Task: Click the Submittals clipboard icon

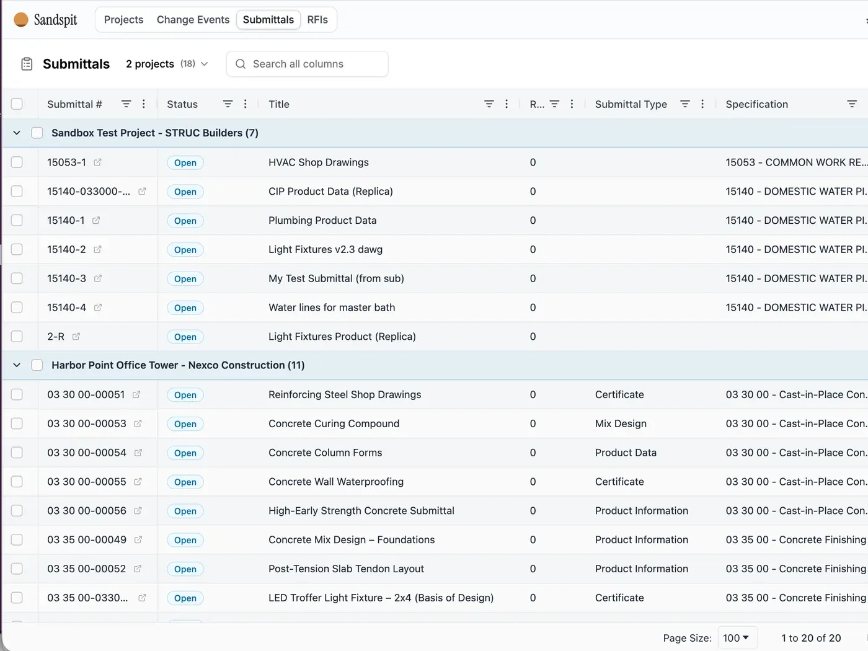Action: [27, 64]
